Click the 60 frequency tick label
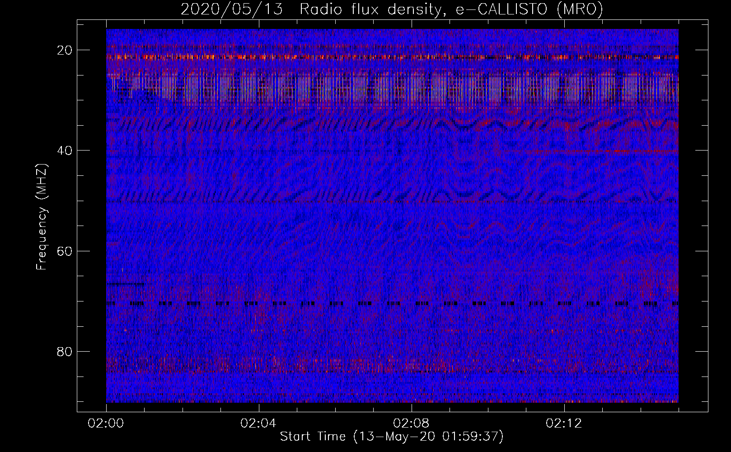This screenshot has width=731, height=452. coord(65,251)
